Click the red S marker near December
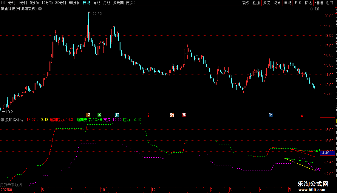The image size is (337, 193). (x=149, y=115)
